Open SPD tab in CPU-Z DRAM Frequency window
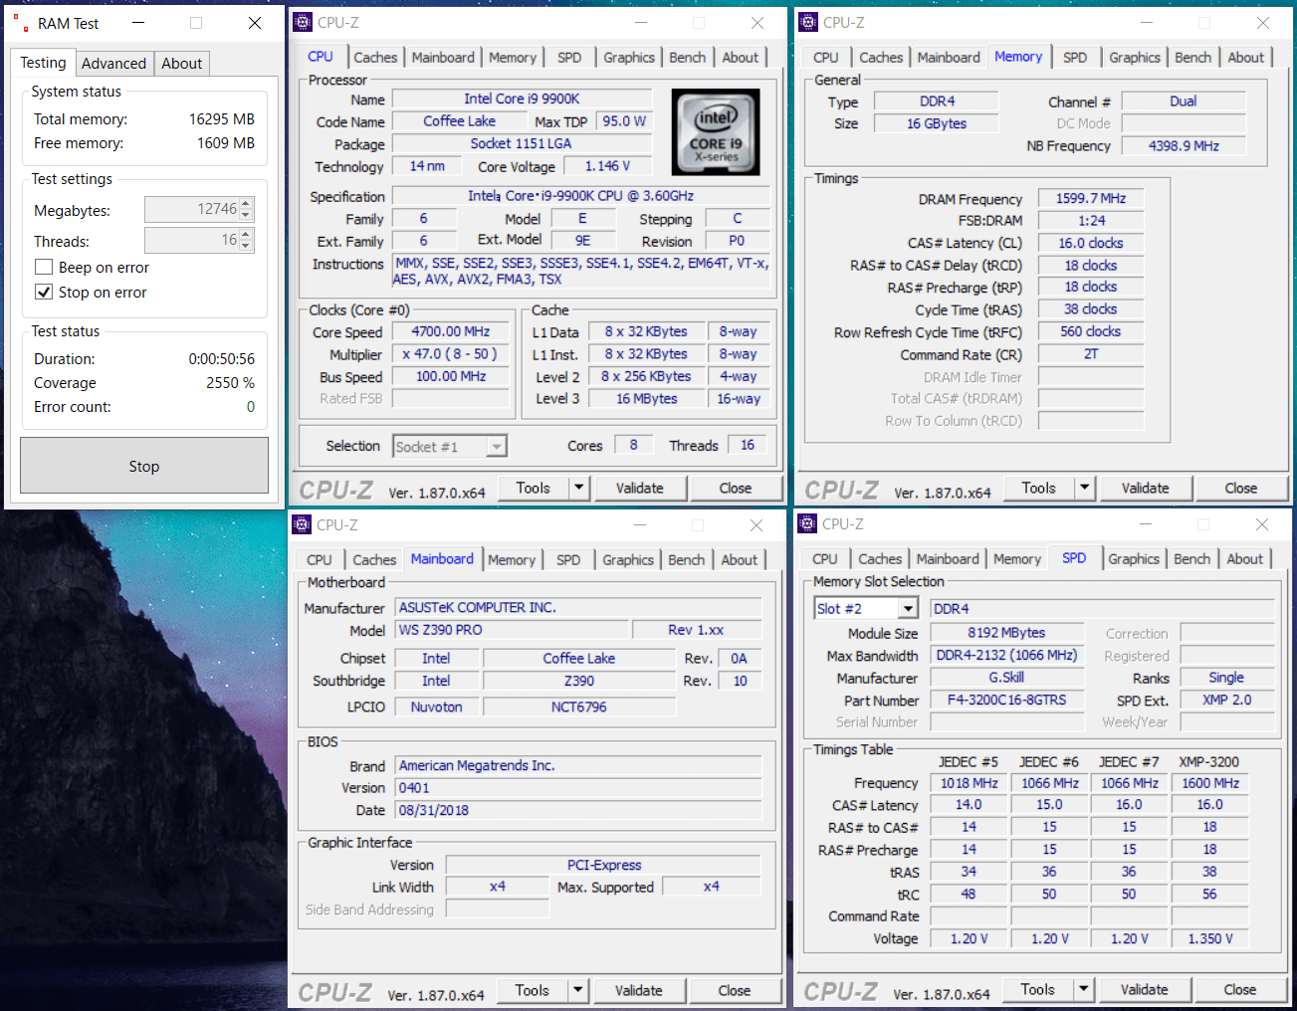The image size is (1297, 1011). click(1075, 58)
